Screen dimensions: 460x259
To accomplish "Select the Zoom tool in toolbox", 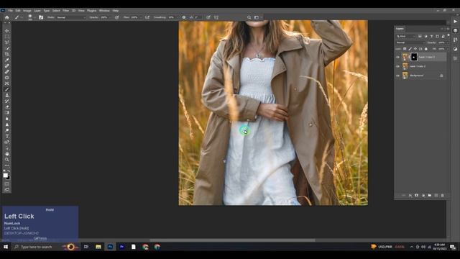I will pyautogui.click(x=6, y=160).
